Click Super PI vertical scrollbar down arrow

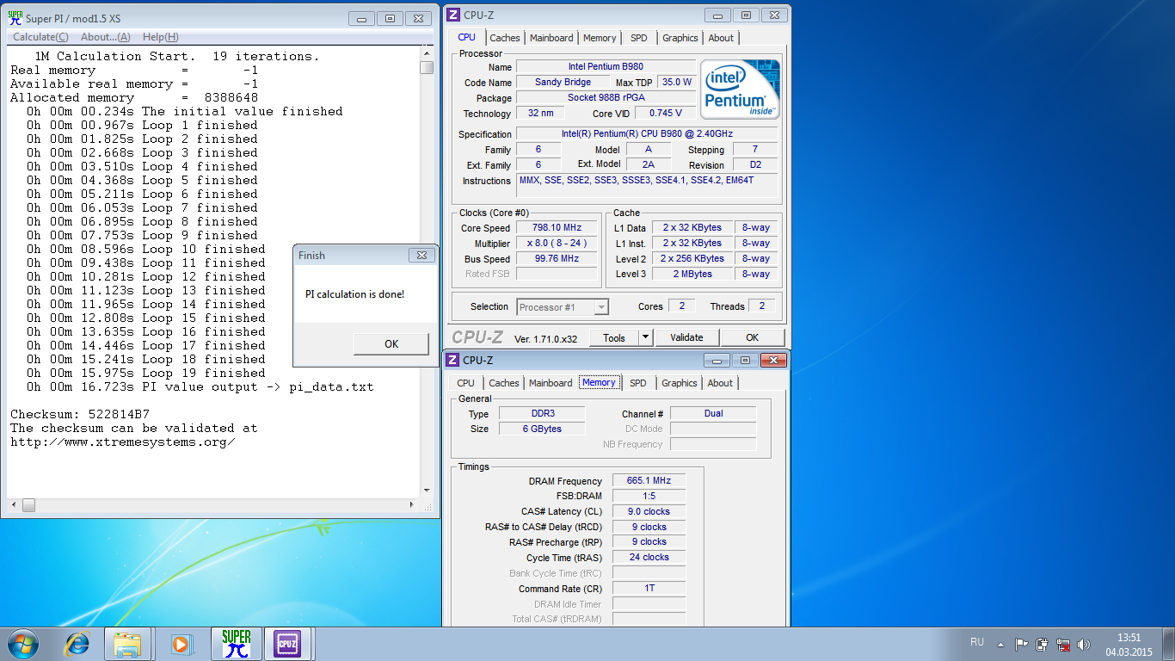427,490
